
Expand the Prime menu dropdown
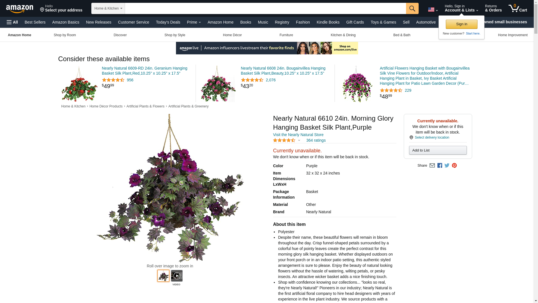(x=194, y=22)
